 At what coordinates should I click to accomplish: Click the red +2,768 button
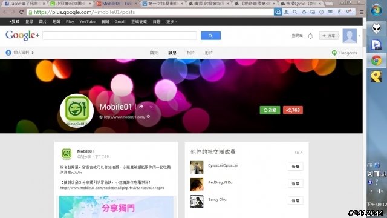coord(293,110)
